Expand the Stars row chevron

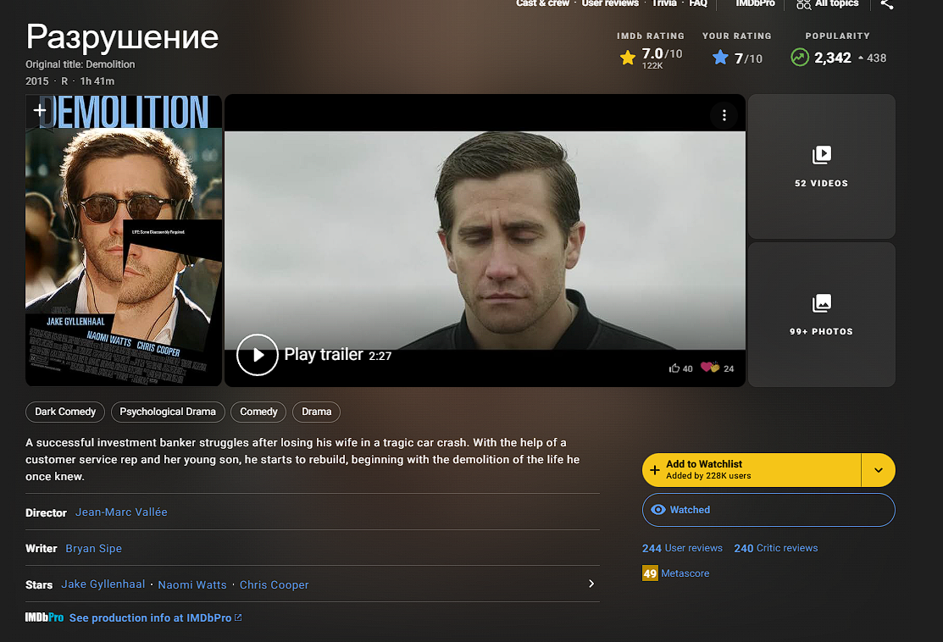coord(591,584)
